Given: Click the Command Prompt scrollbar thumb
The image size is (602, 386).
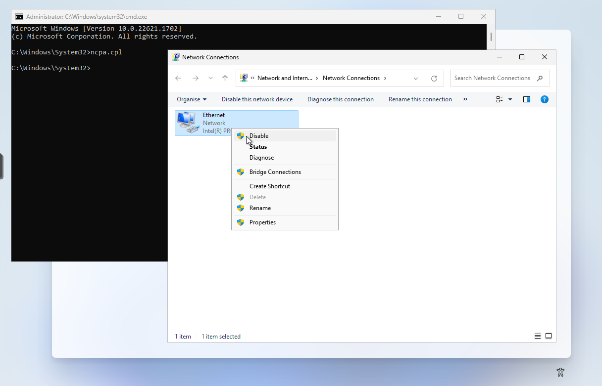Looking at the screenshot, I should [x=491, y=37].
